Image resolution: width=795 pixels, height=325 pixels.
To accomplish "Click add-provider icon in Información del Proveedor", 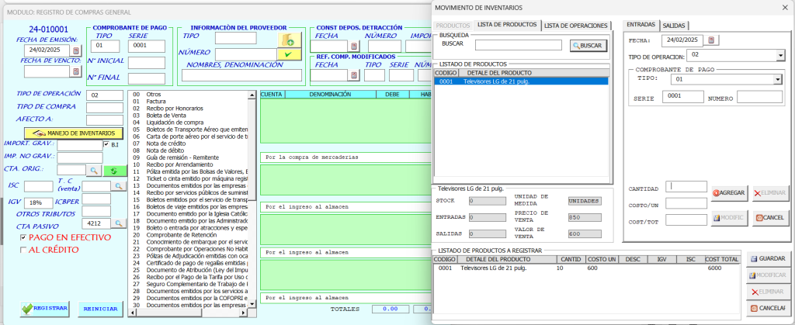I will (x=290, y=40).
